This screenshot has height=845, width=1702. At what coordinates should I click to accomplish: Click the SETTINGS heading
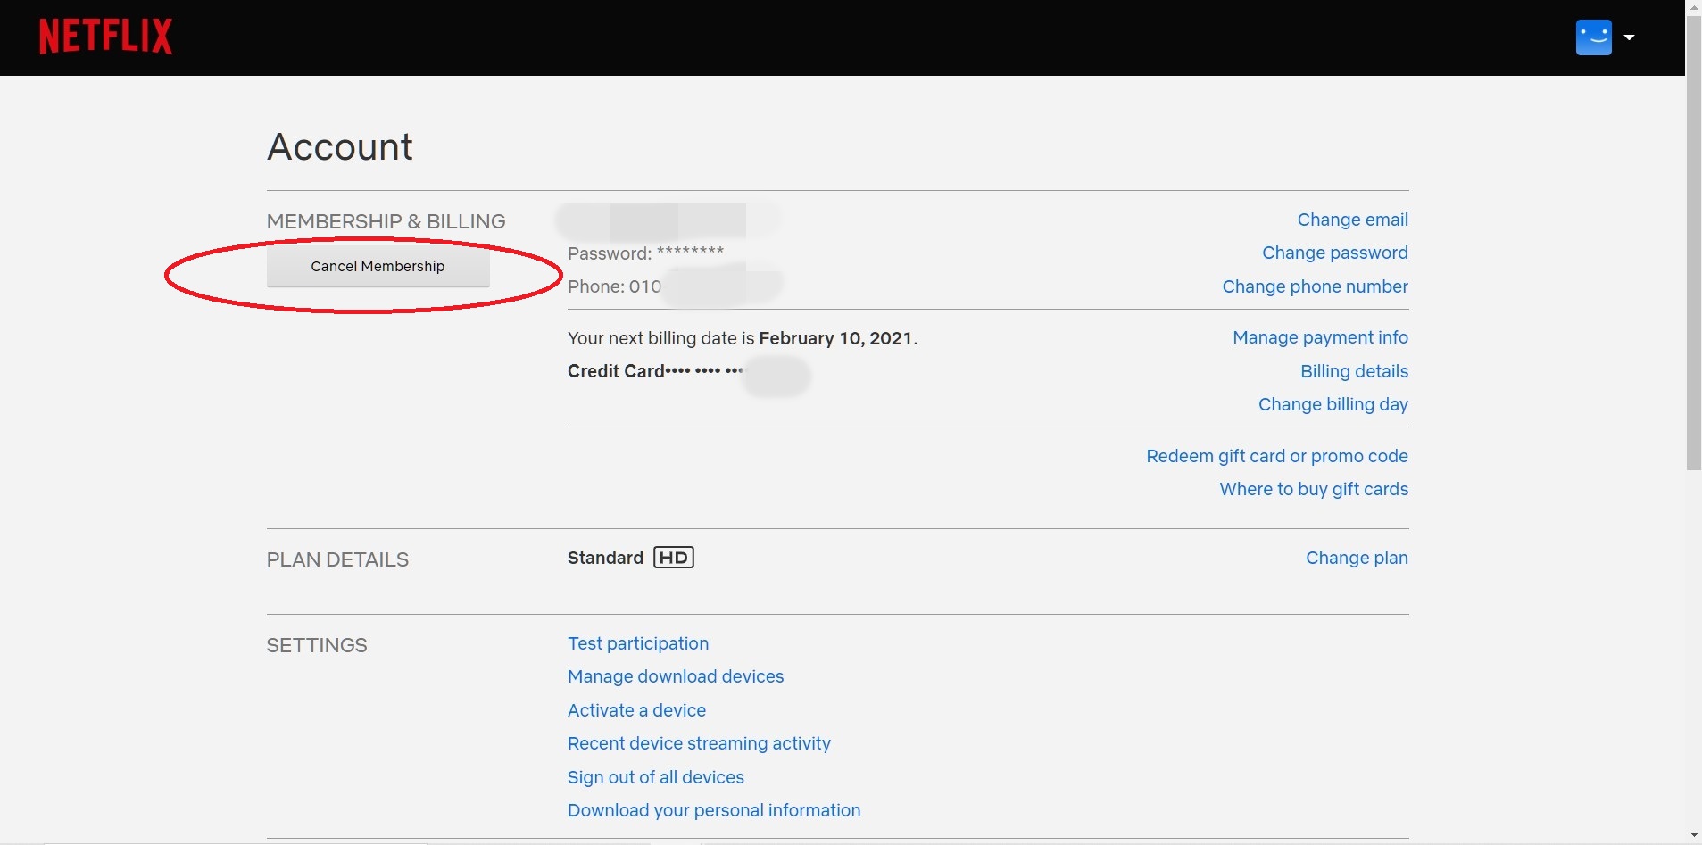click(317, 645)
